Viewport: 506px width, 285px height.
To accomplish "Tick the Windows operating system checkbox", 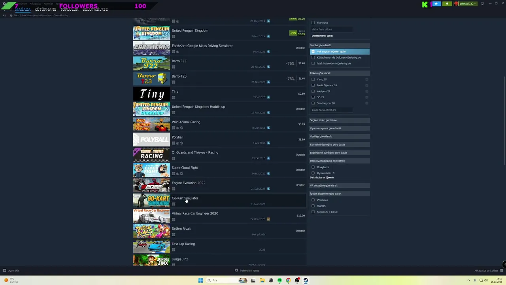I will click(313, 200).
